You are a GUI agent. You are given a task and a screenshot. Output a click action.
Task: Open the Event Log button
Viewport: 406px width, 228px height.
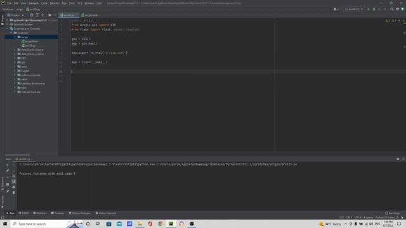[392, 213]
